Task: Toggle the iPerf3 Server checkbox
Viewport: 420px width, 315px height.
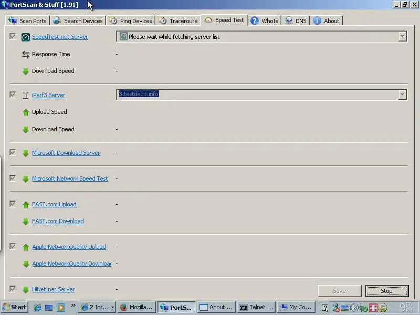Action: click(12, 94)
